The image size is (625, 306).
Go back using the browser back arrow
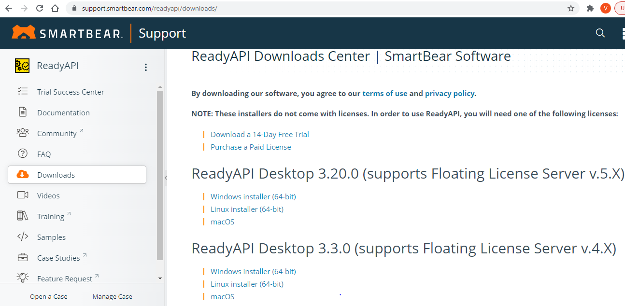[x=9, y=8]
